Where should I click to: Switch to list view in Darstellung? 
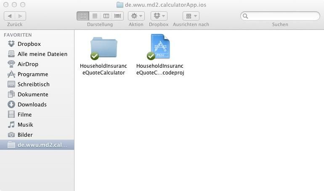point(95,16)
